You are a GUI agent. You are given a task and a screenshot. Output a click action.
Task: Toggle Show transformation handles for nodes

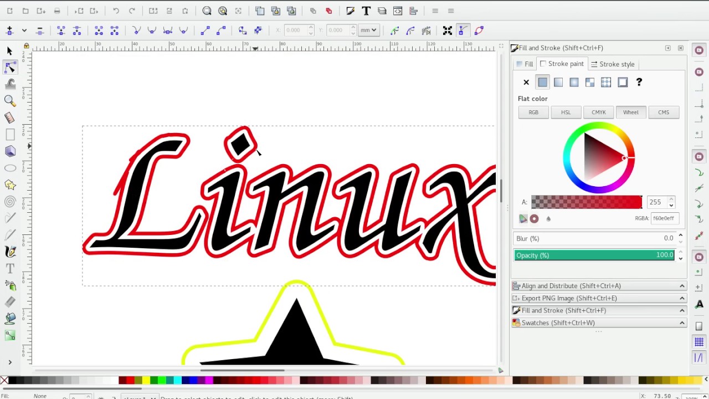point(448,30)
